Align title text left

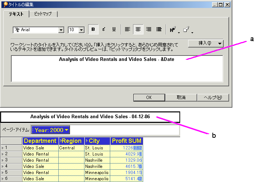128,29
